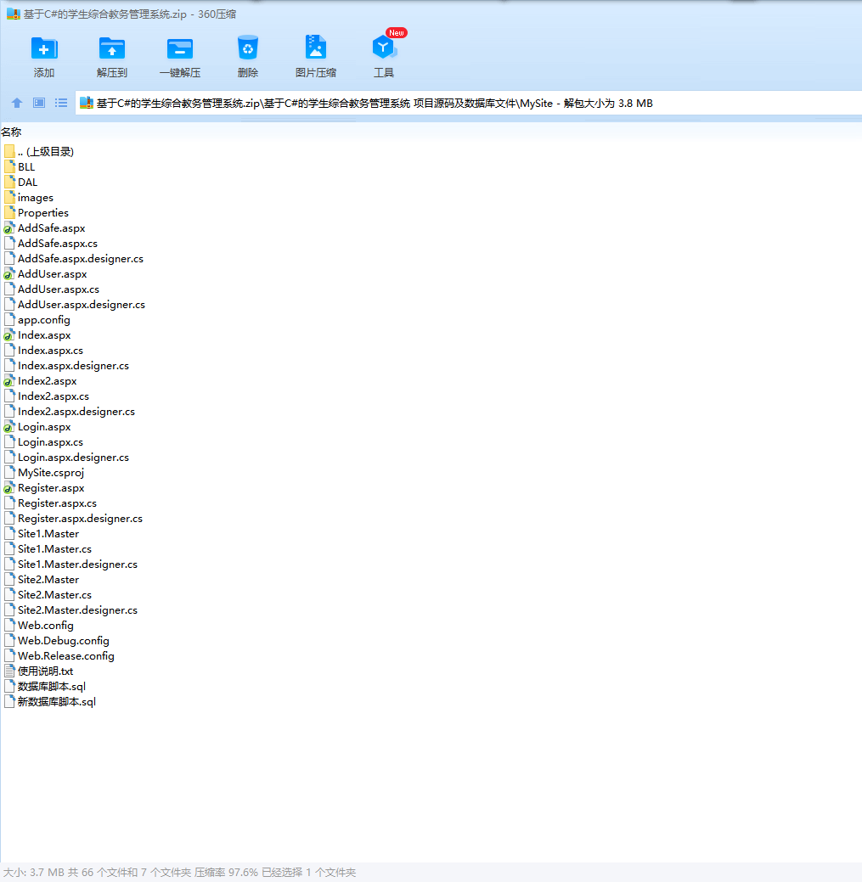The image size is (862, 882).
Task: Open the 图片压缩 image compression tool
Action: (316, 48)
